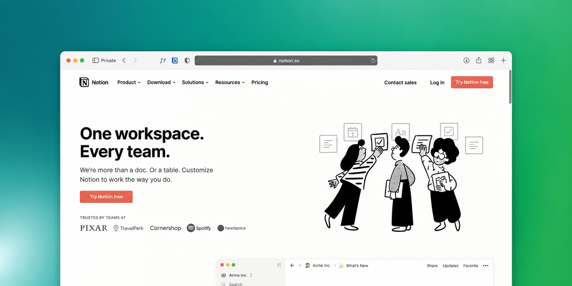Toggle the Safari sidebar icon
Screen dimensions: 572x286
pyautogui.click(x=95, y=61)
